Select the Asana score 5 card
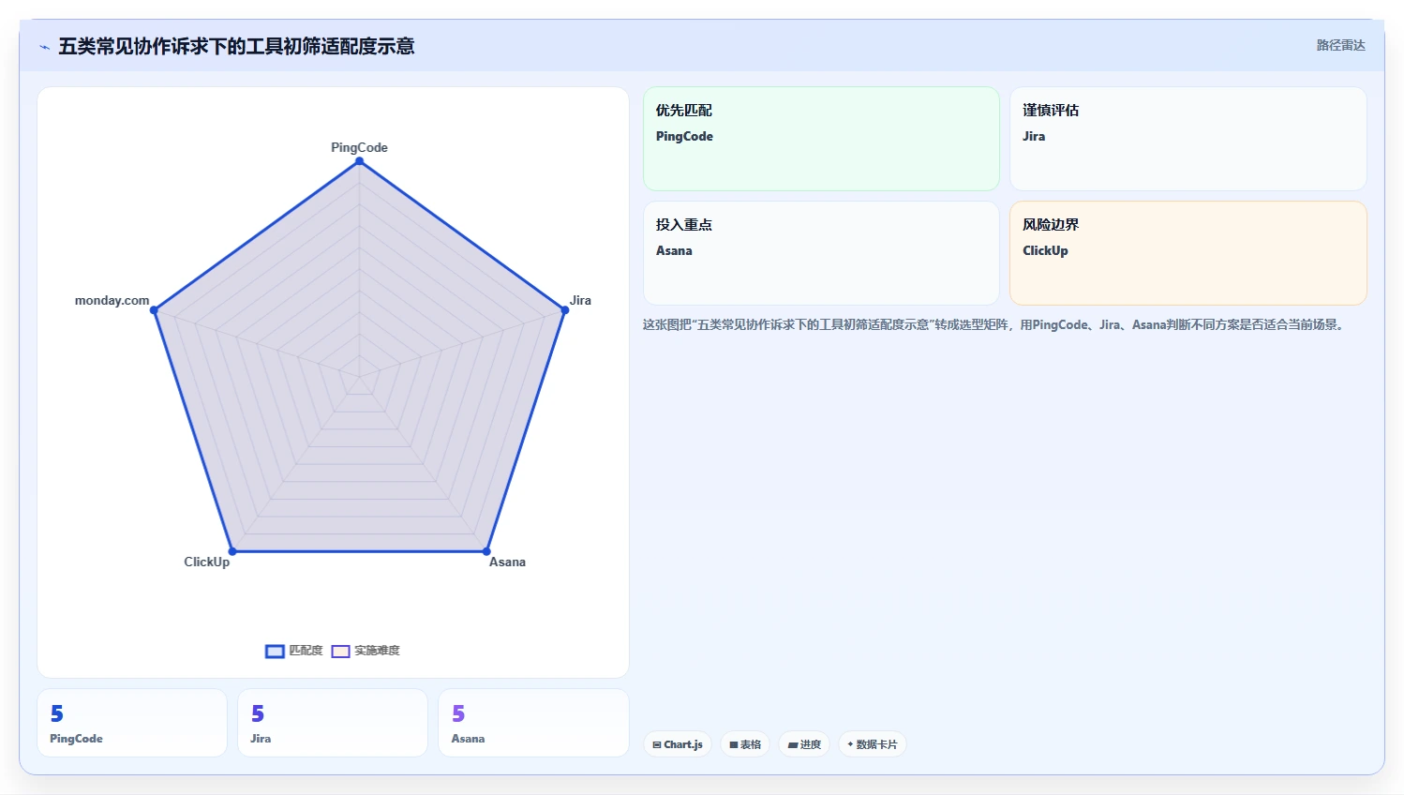 (533, 723)
